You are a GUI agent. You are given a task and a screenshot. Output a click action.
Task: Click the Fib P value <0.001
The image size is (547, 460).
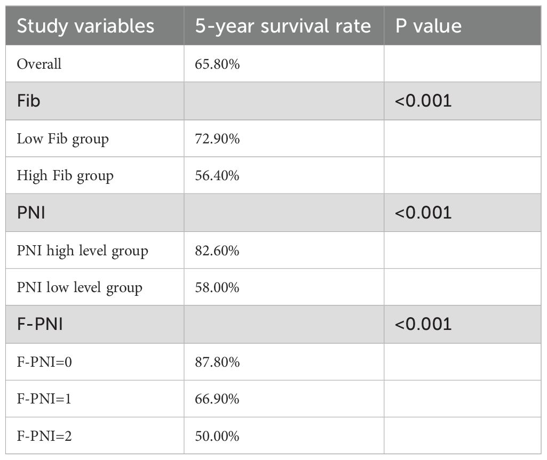423,101
